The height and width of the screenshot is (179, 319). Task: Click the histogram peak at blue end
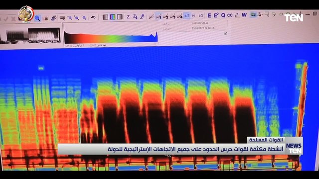156,36
